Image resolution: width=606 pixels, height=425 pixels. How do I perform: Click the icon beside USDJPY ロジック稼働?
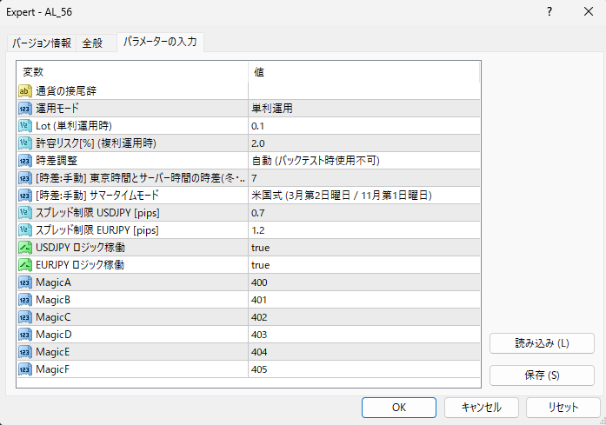(25, 247)
